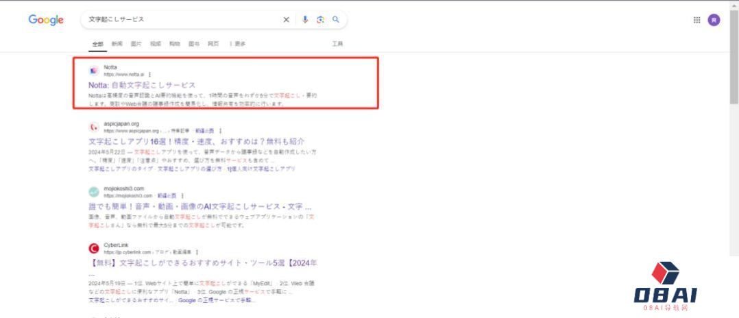The width and height of the screenshot is (739, 318).
Task: Switch to the 网页 tab
Action: pos(213,44)
